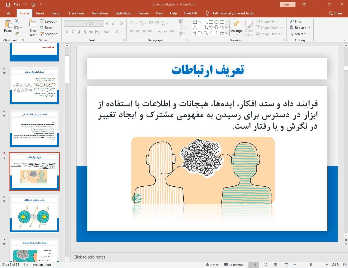Image resolution: width=348 pixels, height=268 pixels.
Task: Switch to the Slide Show tab
Action: [123, 13]
